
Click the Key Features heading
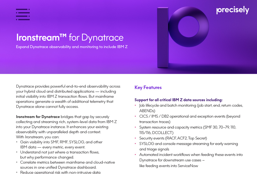pos(148,87)
